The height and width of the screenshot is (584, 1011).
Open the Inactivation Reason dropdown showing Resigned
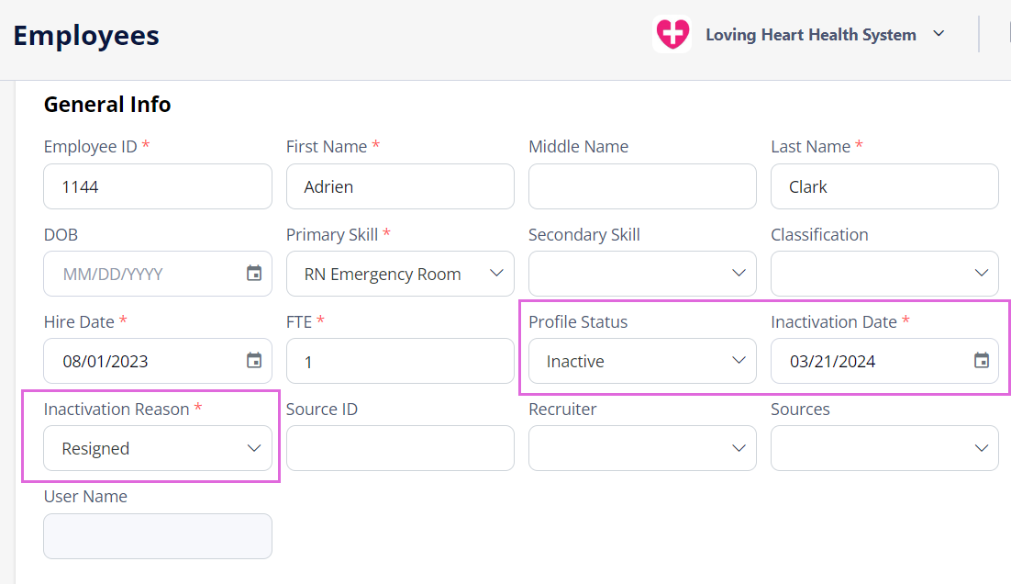click(x=158, y=448)
